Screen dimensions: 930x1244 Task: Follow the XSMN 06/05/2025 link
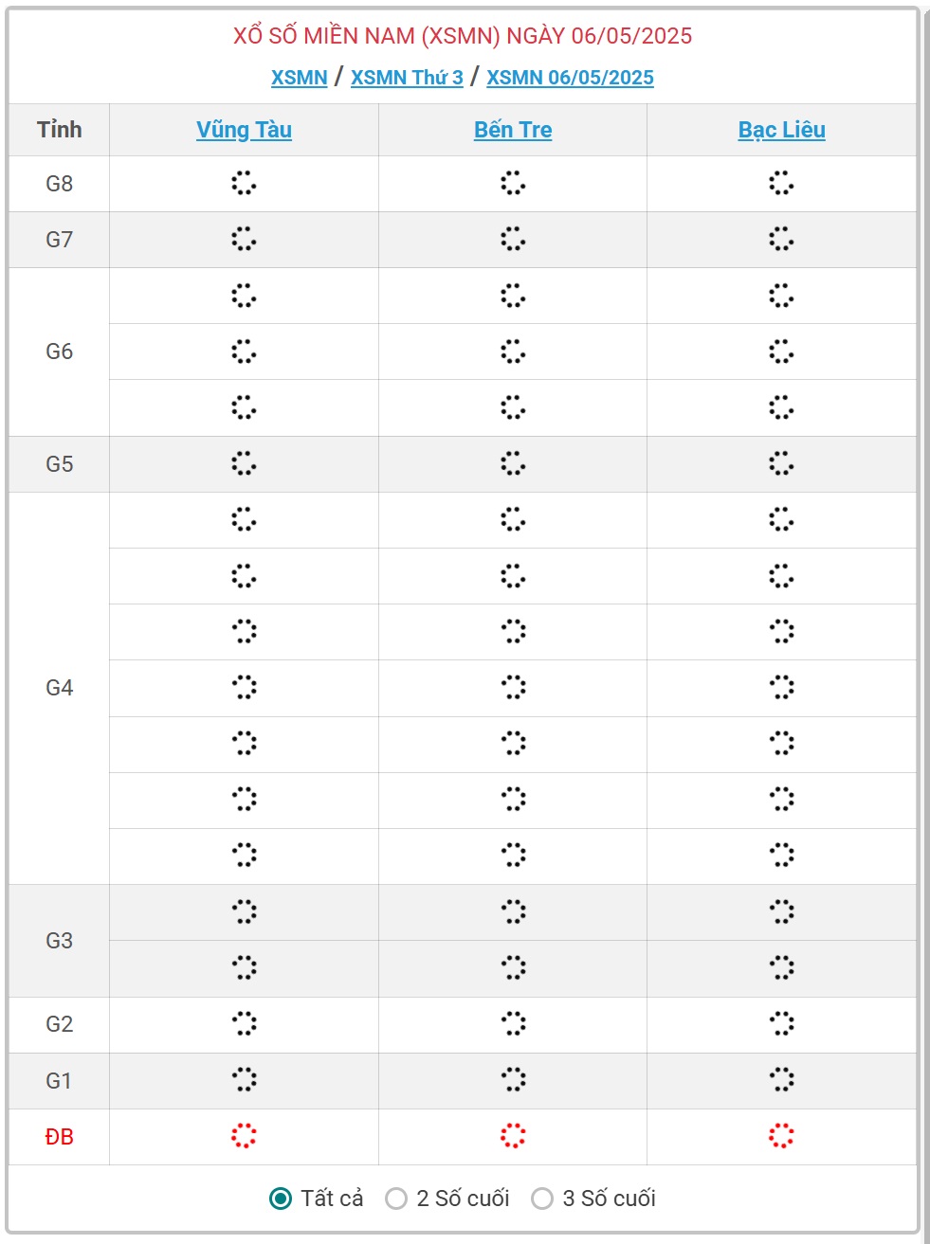coord(570,78)
